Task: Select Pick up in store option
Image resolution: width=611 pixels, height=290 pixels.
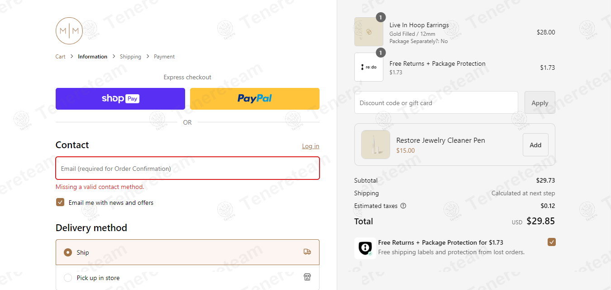Action: [68, 278]
